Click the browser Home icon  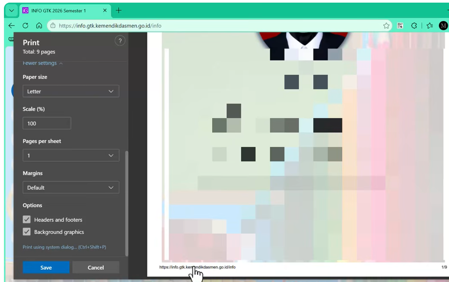pyautogui.click(x=39, y=25)
